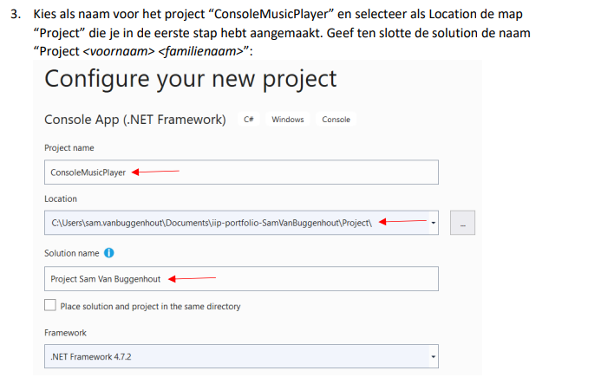Click the Project name label text
The image size is (601, 377).
(69, 148)
